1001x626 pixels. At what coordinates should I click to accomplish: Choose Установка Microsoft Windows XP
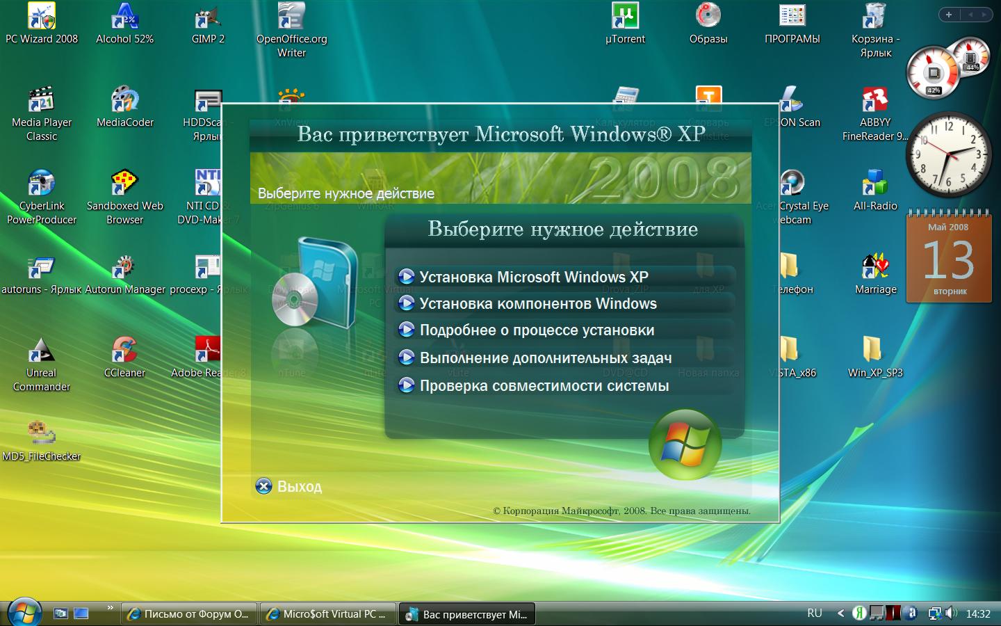pos(564,277)
